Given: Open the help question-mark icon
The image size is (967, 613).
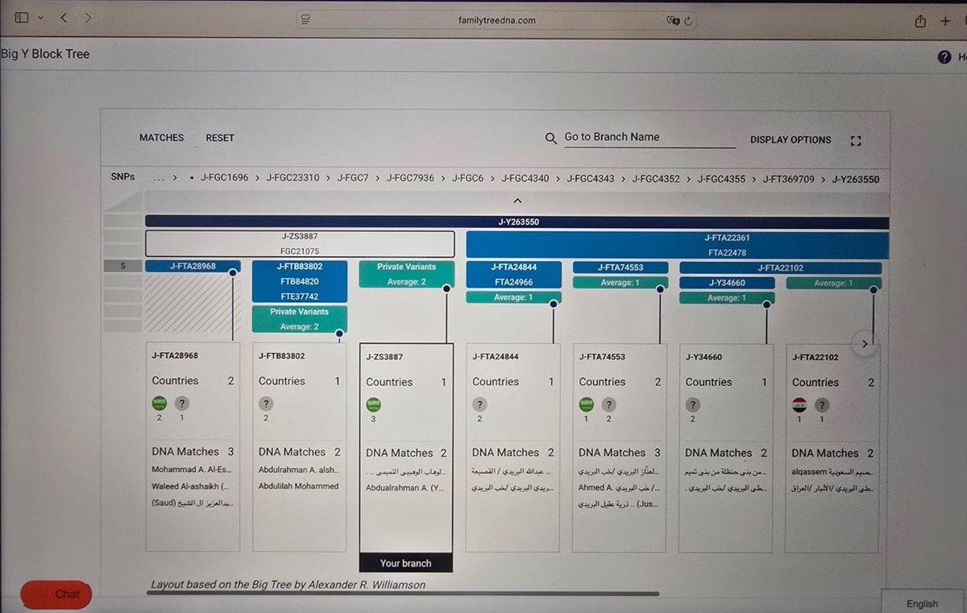Looking at the screenshot, I should [944, 57].
